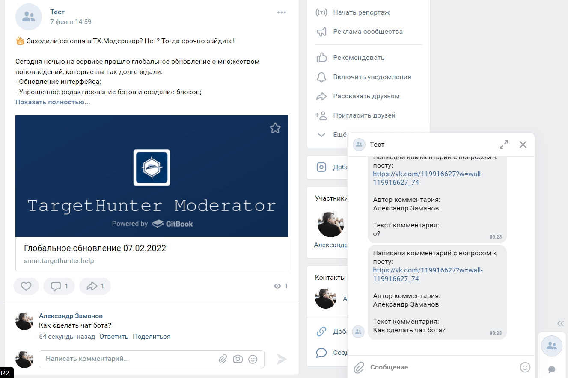The image size is (568, 378).
Task: Turn on Включить уведомления notifications
Action: point(372,77)
